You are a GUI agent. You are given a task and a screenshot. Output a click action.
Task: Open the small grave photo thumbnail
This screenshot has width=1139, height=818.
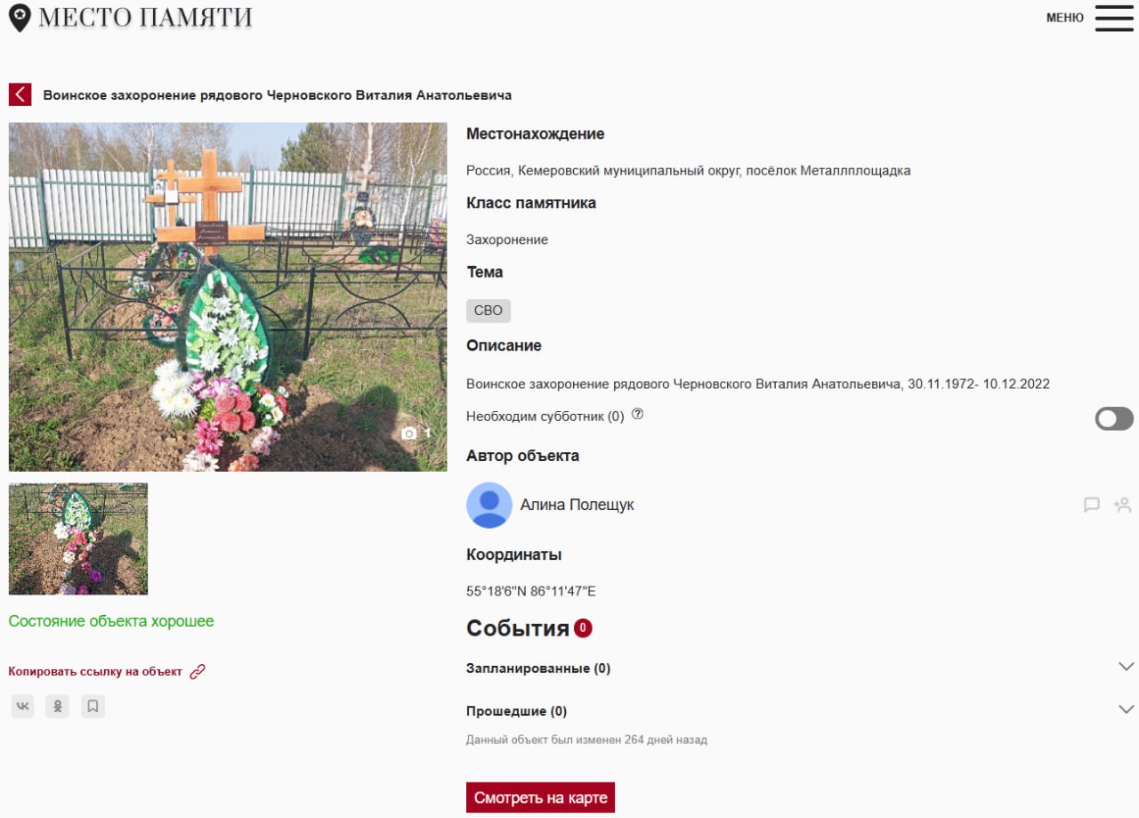[x=78, y=539]
